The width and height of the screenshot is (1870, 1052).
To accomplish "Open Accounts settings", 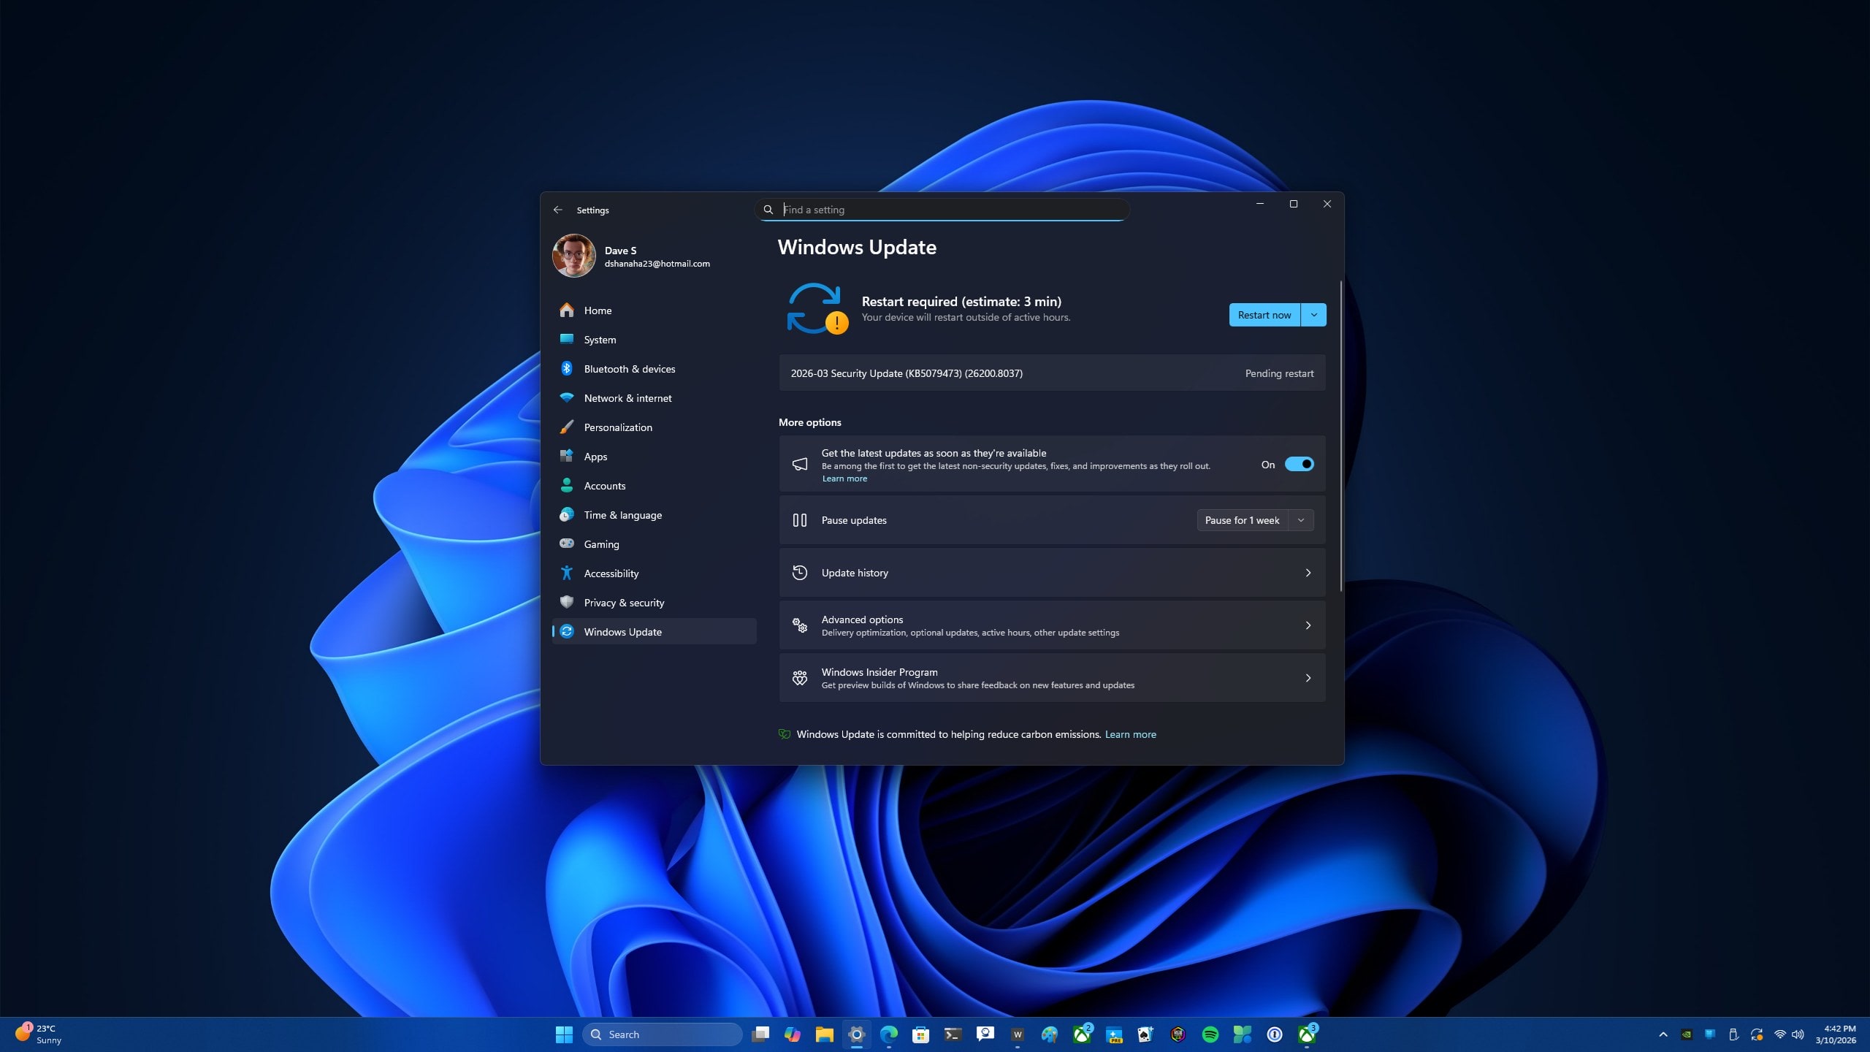I will (x=604, y=485).
